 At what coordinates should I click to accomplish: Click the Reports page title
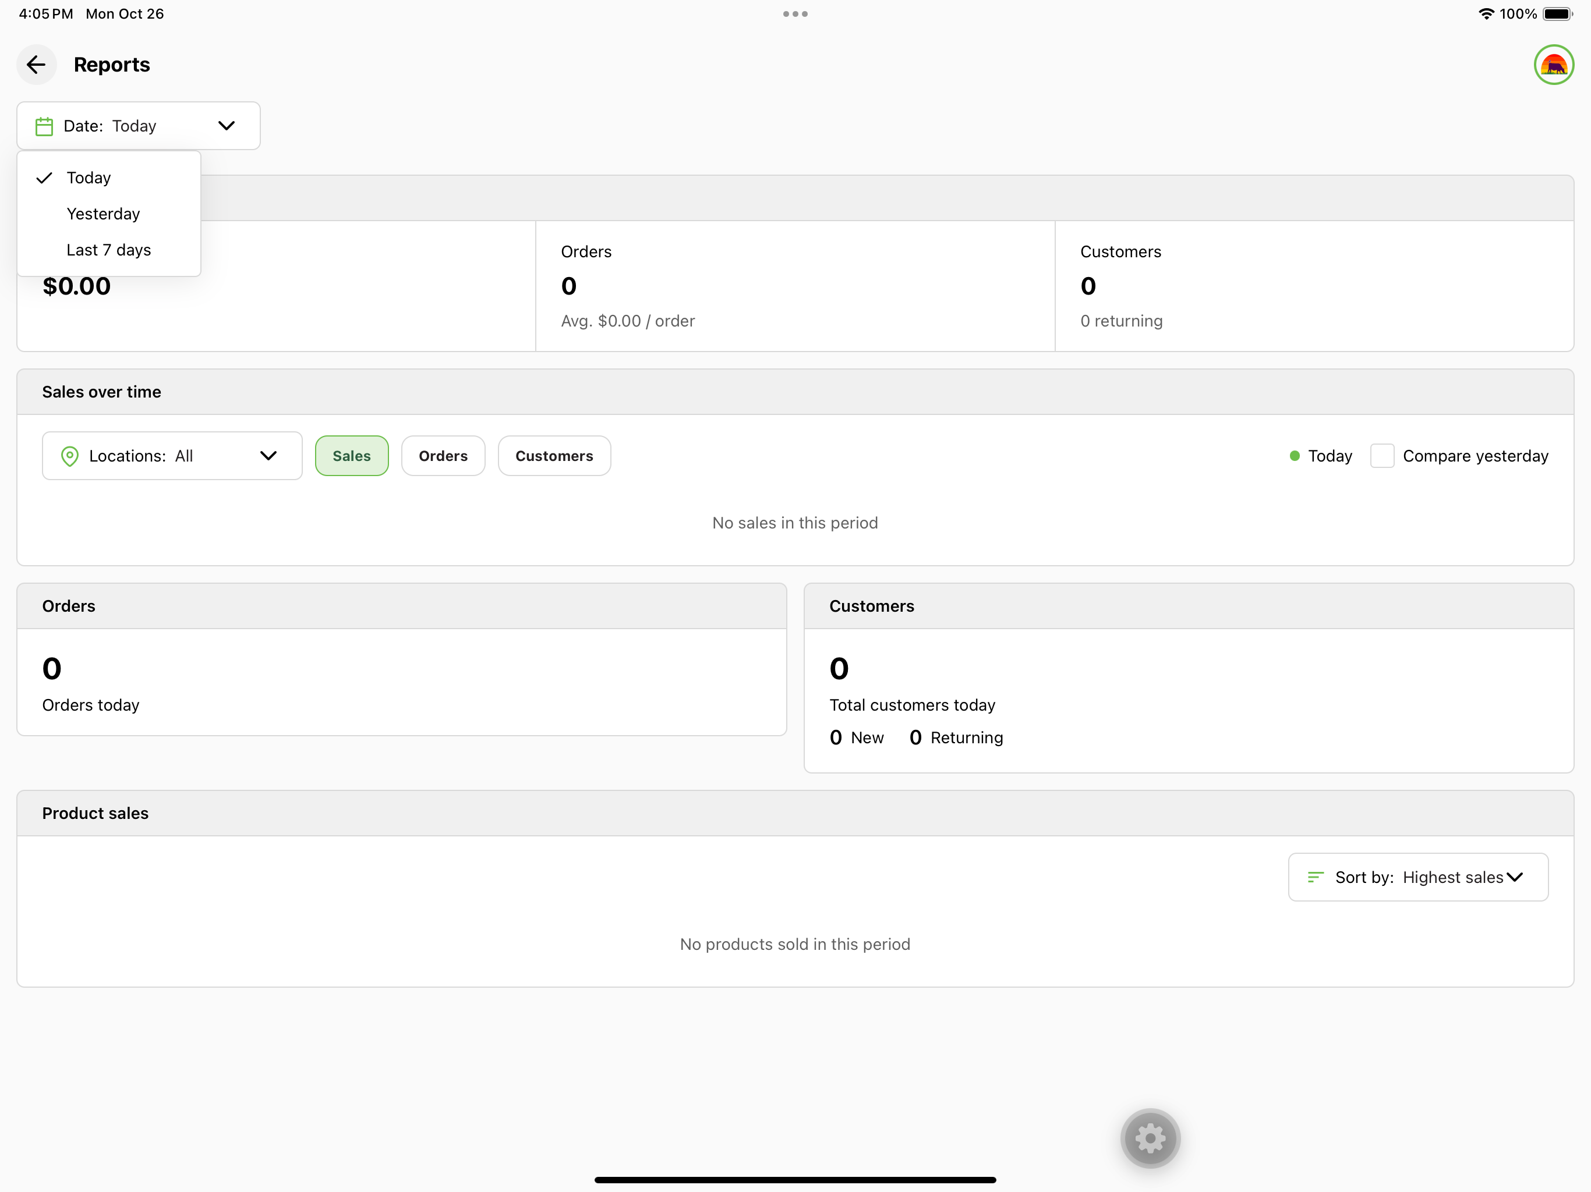click(111, 65)
